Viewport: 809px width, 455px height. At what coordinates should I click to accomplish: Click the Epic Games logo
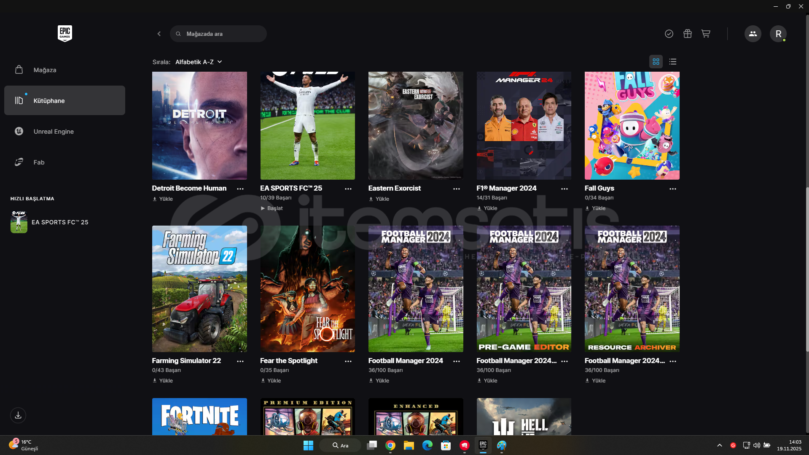tap(65, 33)
